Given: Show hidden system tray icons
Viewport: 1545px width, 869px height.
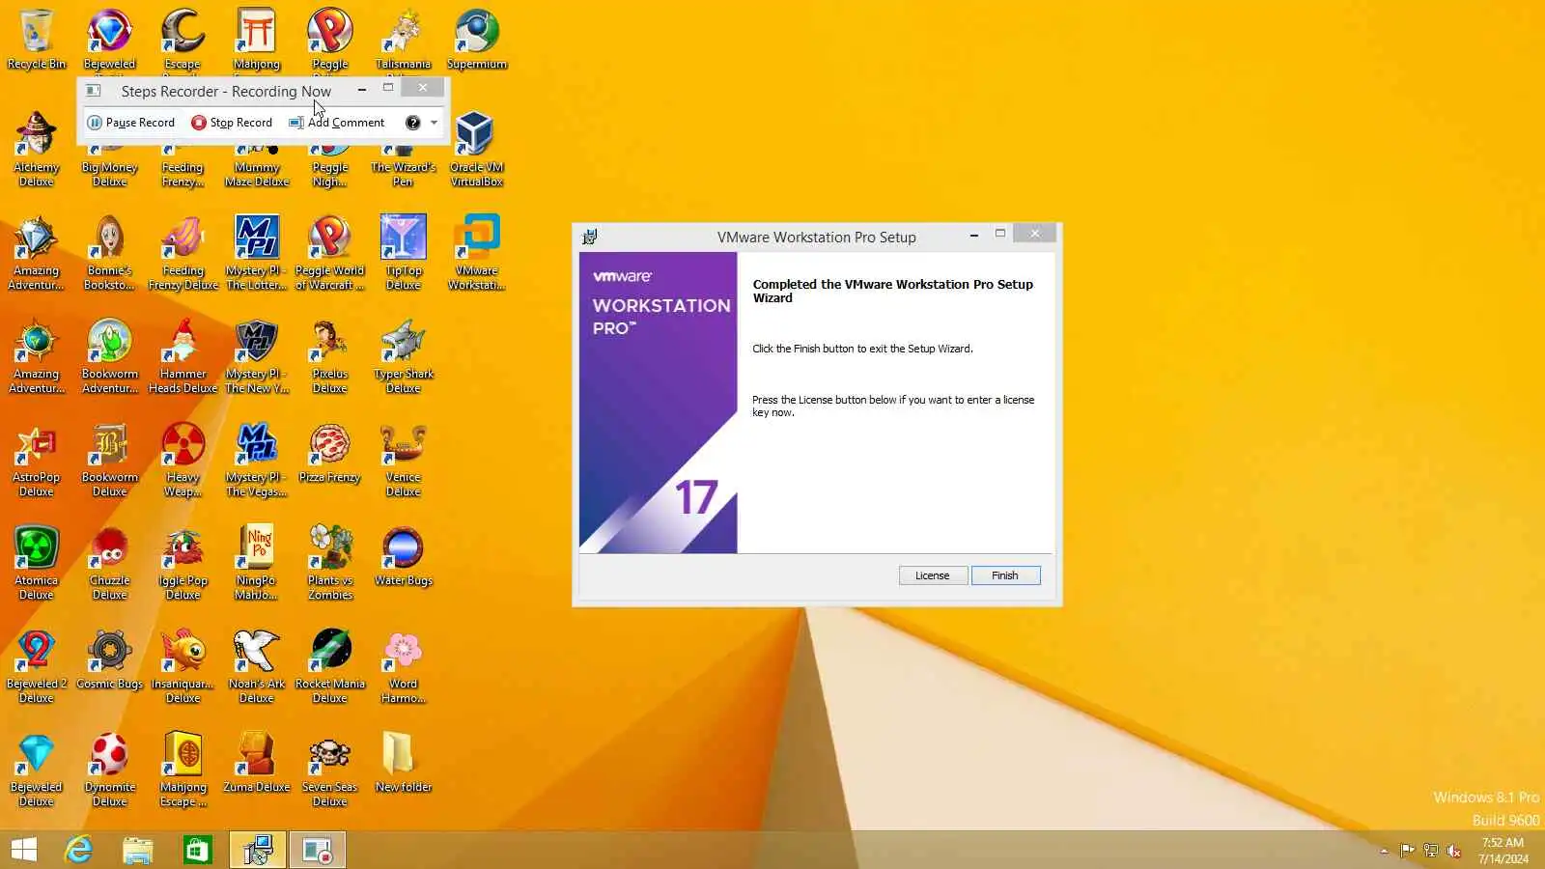Looking at the screenshot, I should pyautogui.click(x=1384, y=851).
